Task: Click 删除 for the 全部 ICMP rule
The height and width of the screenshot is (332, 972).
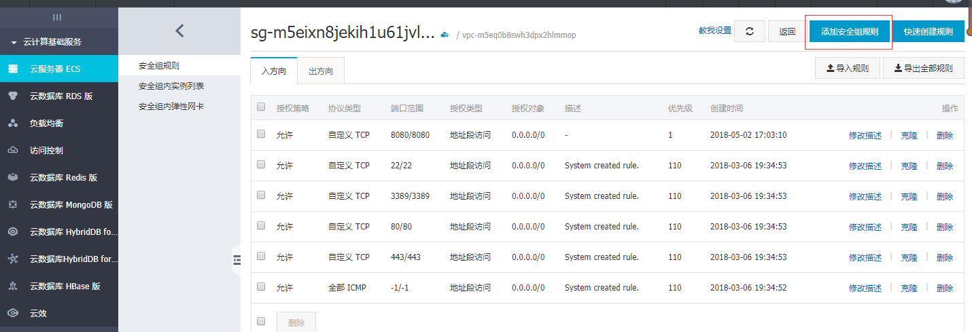Action: pyautogui.click(x=945, y=288)
